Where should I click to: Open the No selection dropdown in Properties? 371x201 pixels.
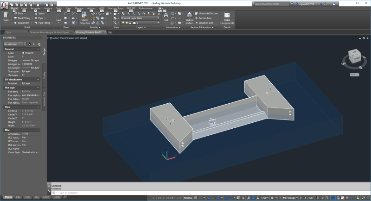(14, 44)
